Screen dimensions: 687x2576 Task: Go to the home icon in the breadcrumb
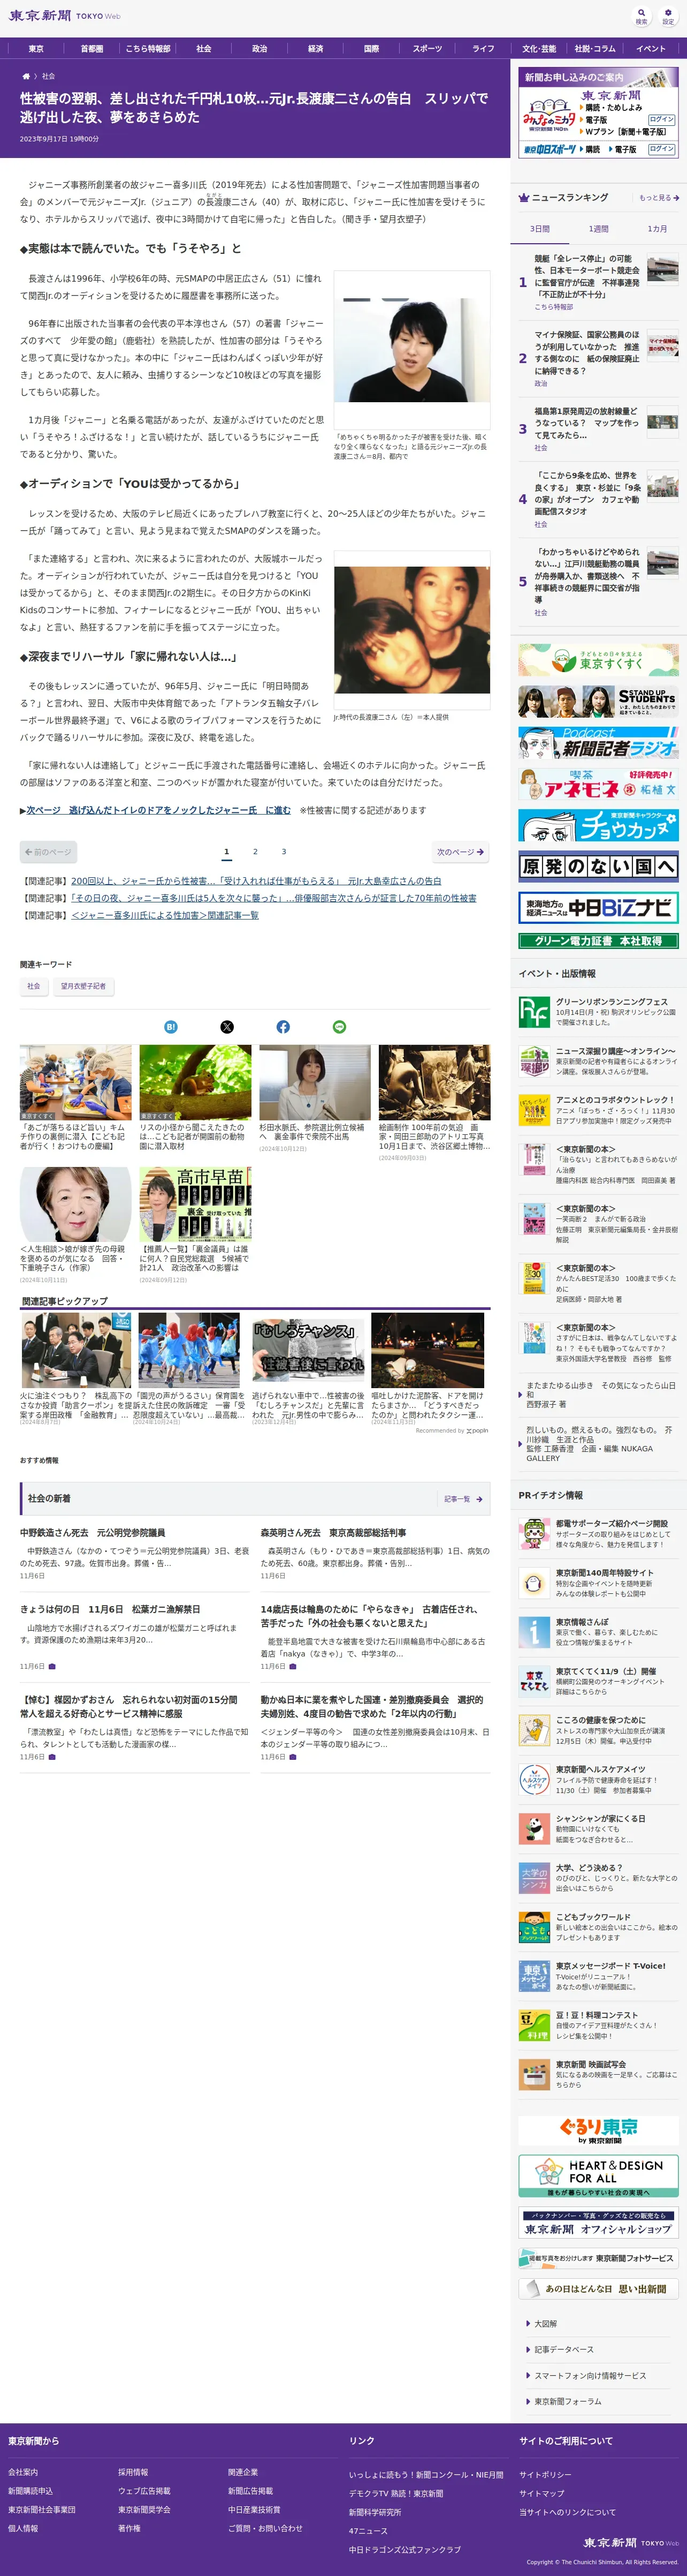[26, 76]
